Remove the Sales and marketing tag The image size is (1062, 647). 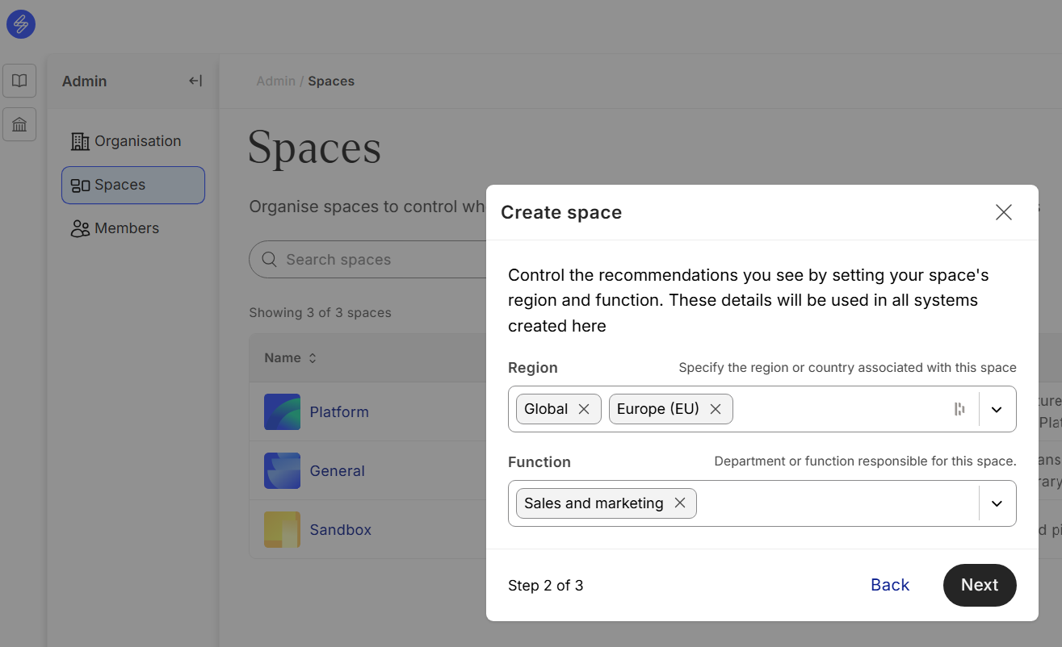(680, 503)
